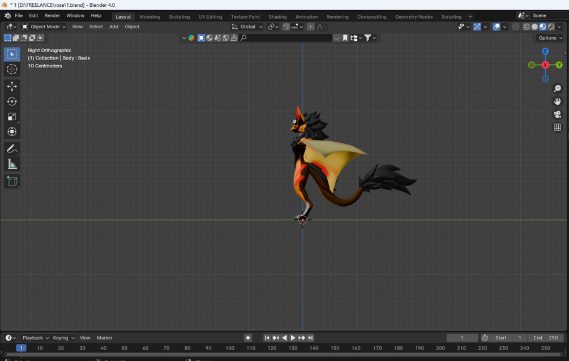Open the Keying dropdown
This screenshot has height=361, width=569.
pyautogui.click(x=63, y=338)
